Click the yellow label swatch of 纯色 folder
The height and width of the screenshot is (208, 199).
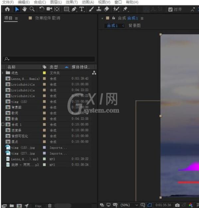pyautogui.click(x=44, y=73)
